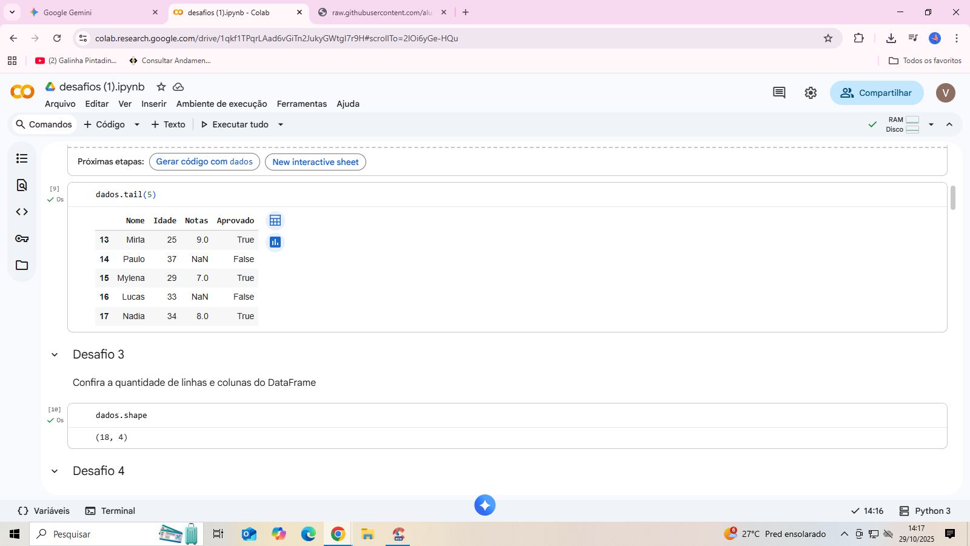Open the Código dropdown arrow
Screen dimensions: 970x546
click(x=137, y=124)
